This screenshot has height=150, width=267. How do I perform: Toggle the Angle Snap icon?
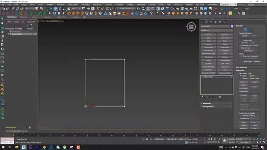tap(102, 8)
